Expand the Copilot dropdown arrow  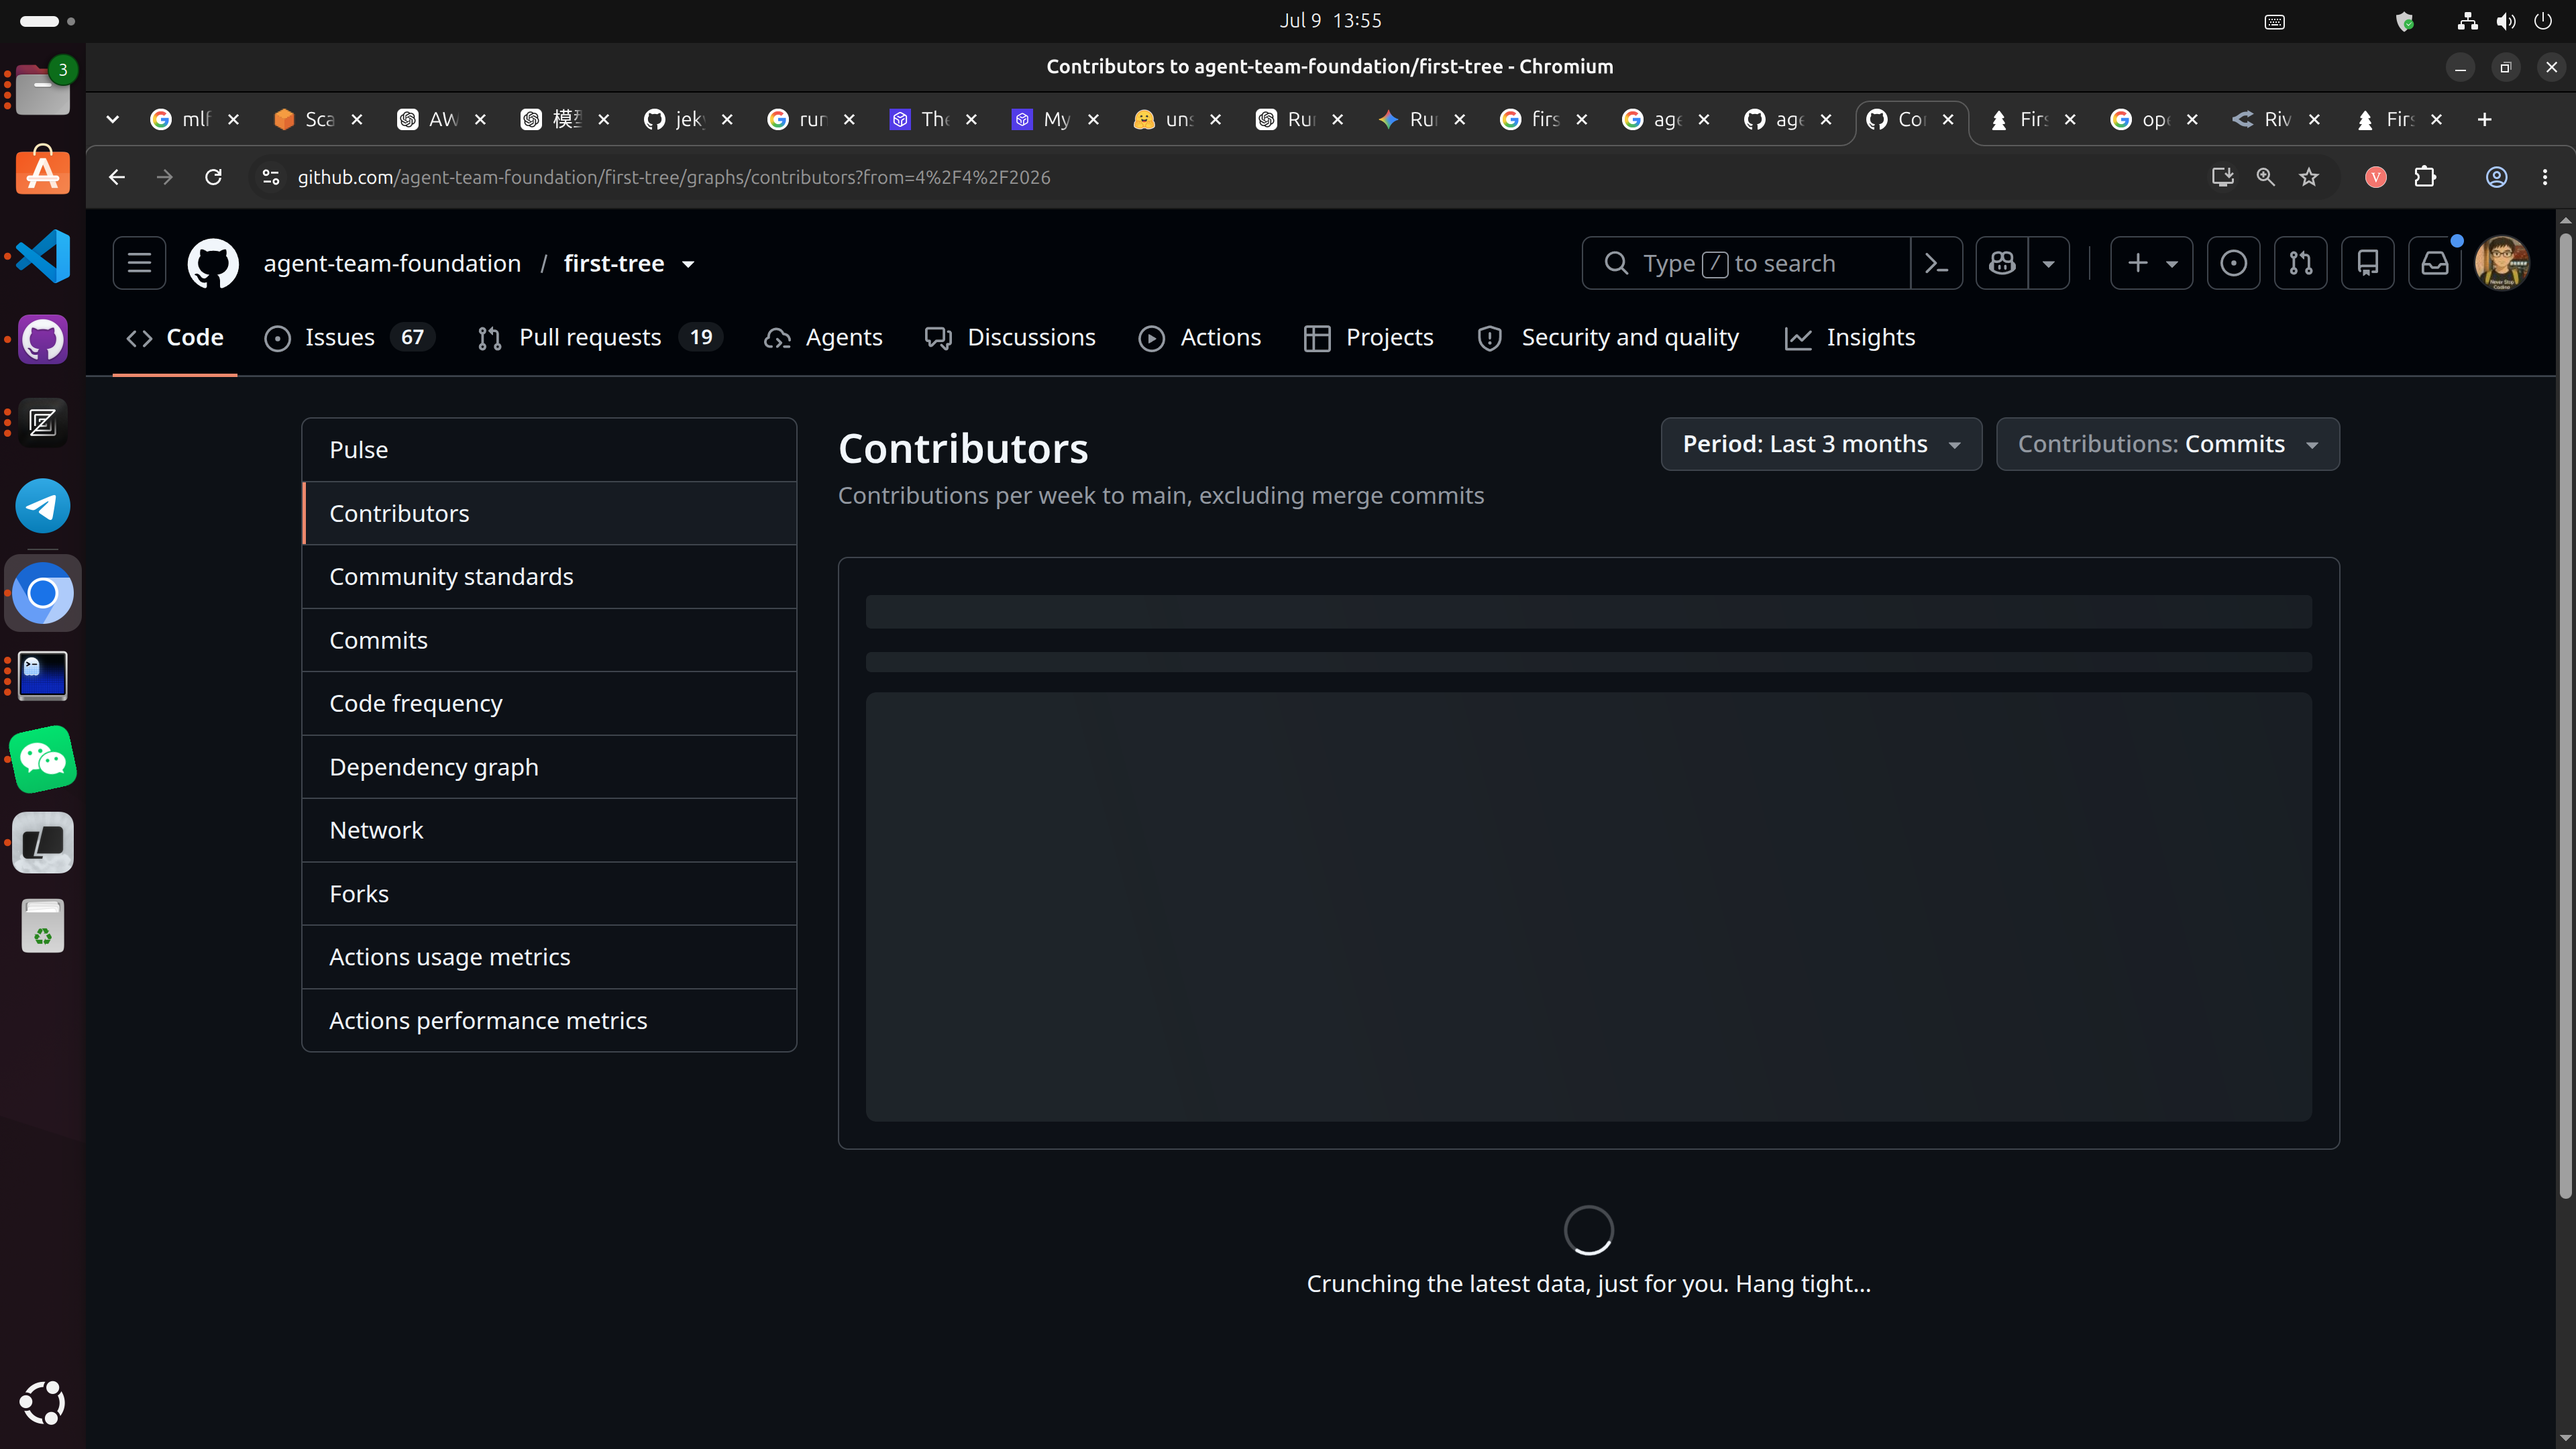[2048, 263]
